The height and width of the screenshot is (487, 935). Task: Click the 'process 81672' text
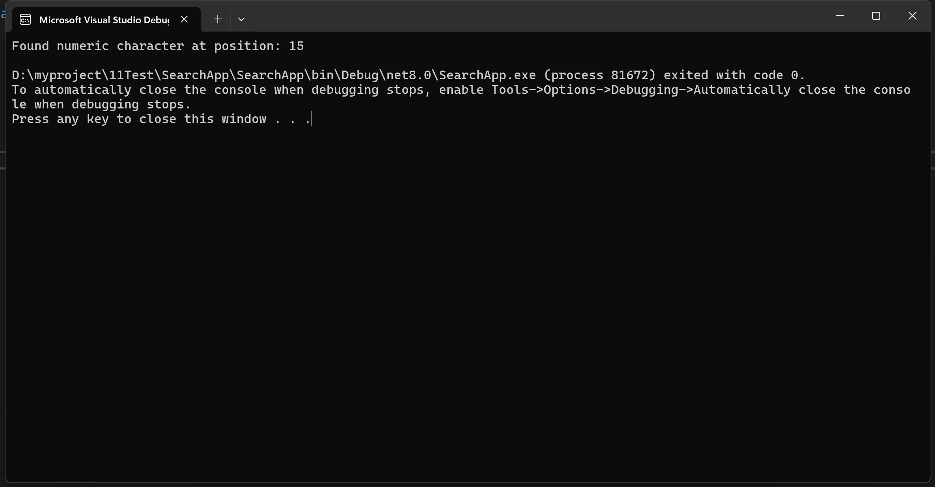click(x=599, y=75)
